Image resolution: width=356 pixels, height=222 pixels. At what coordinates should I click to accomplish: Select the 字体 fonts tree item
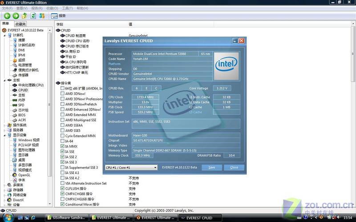point(21,180)
